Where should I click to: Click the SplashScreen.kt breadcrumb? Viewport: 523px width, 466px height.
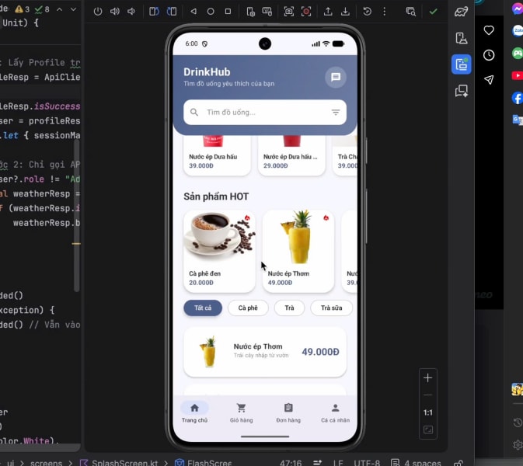coord(125,462)
